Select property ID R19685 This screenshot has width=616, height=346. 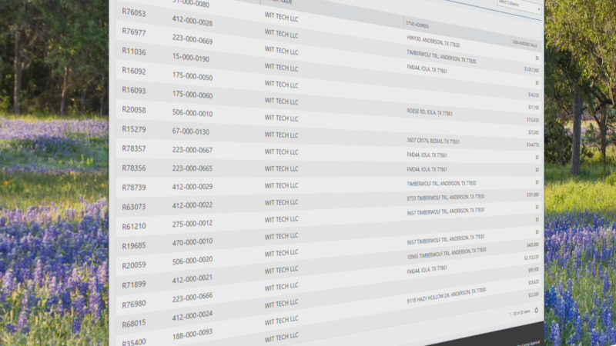point(133,246)
